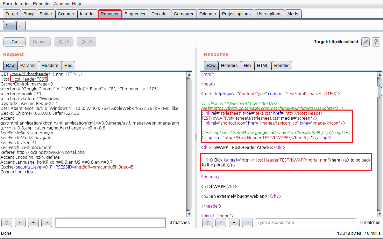383x239 pixels.
Task: Switch to the Extender tab
Action: [208, 14]
